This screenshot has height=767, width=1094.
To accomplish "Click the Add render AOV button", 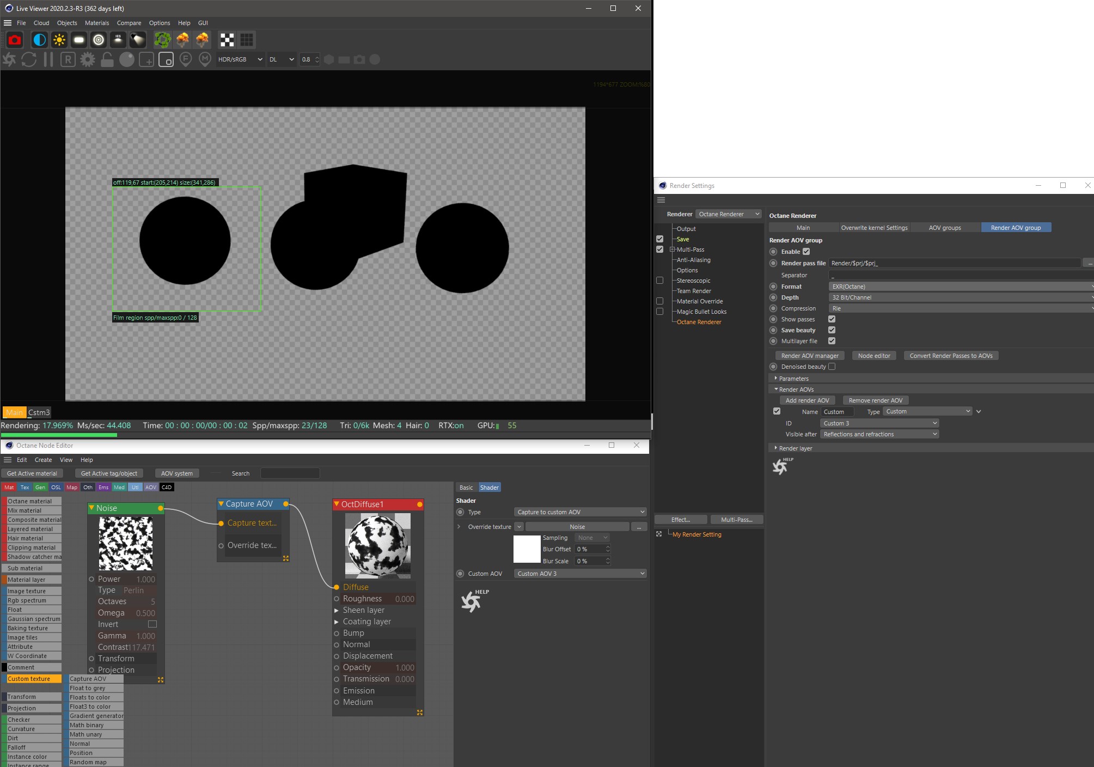I will pyautogui.click(x=807, y=400).
